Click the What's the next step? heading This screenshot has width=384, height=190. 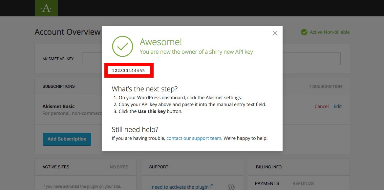coord(144,88)
